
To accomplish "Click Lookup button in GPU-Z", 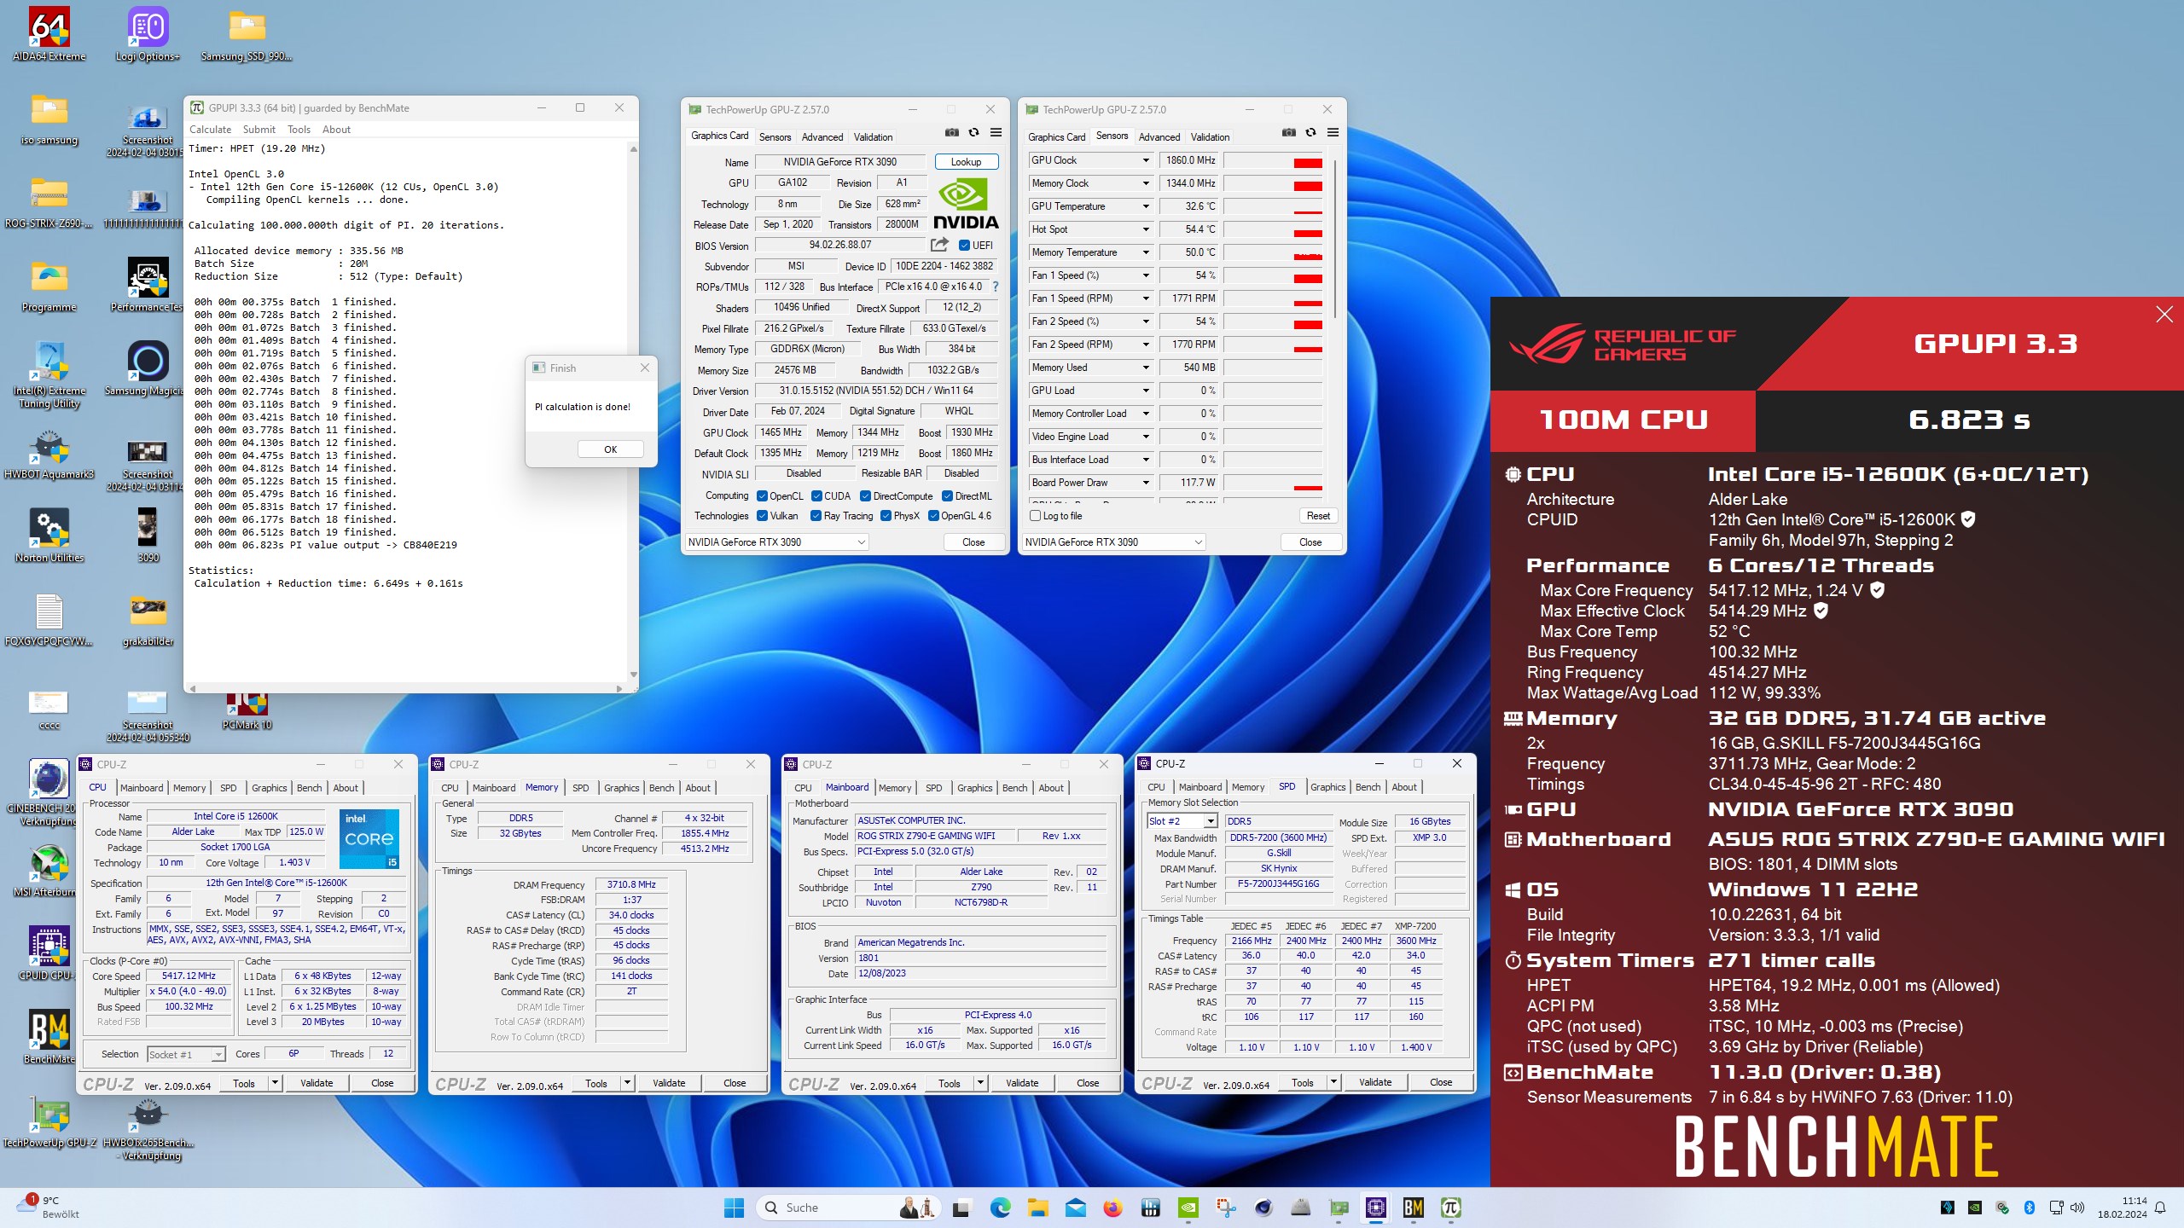I will (966, 162).
